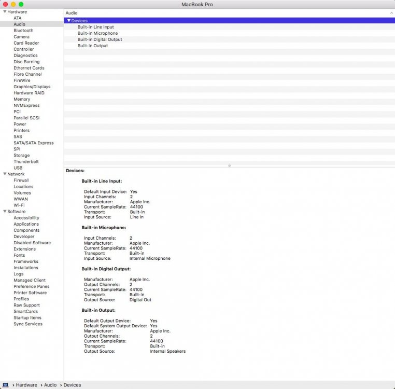Open Installations history
This screenshot has height=389, width=395.
tap(26, 268)
